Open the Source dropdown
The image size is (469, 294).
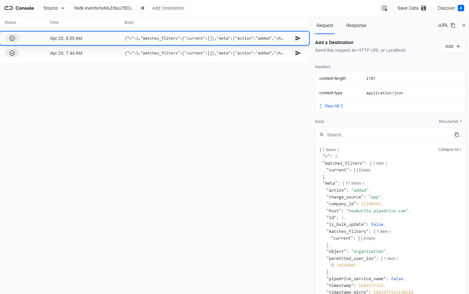point(54,8)
